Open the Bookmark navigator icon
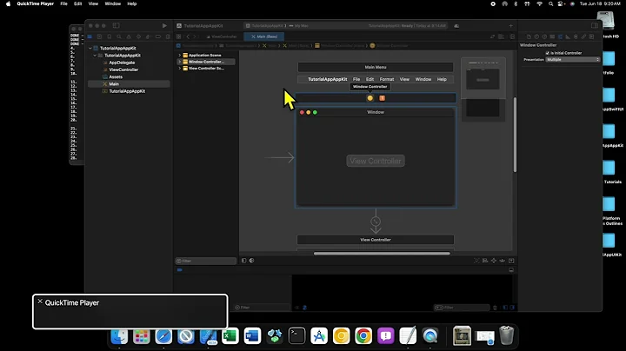The height and width of the screenshot is (351, 626). [109, 36]
